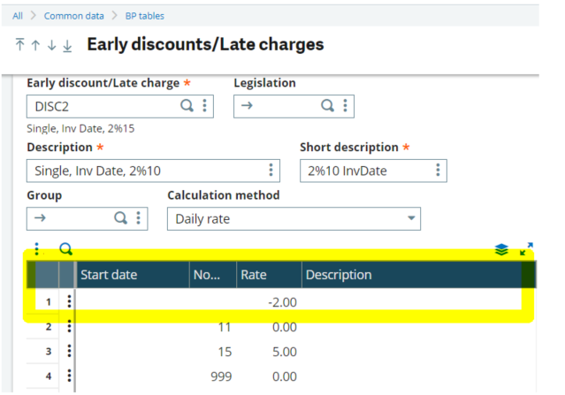
Task: Select Rate column header in grid
Action: point(254,275)
